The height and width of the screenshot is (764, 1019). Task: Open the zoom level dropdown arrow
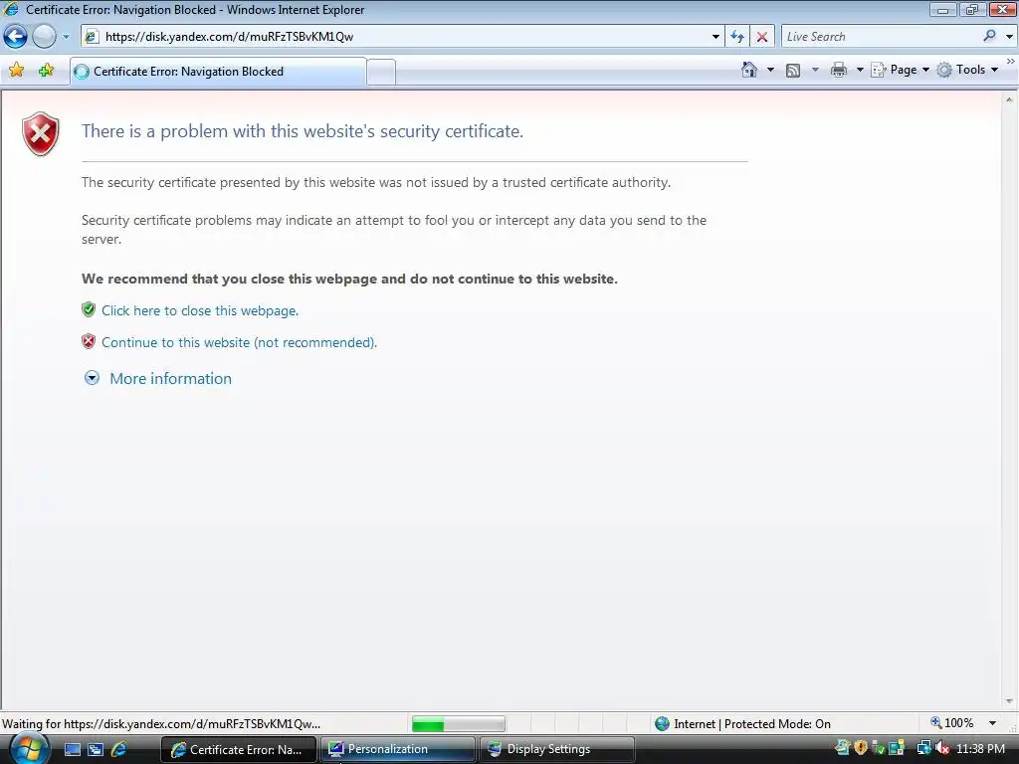(x=992, y=723)
